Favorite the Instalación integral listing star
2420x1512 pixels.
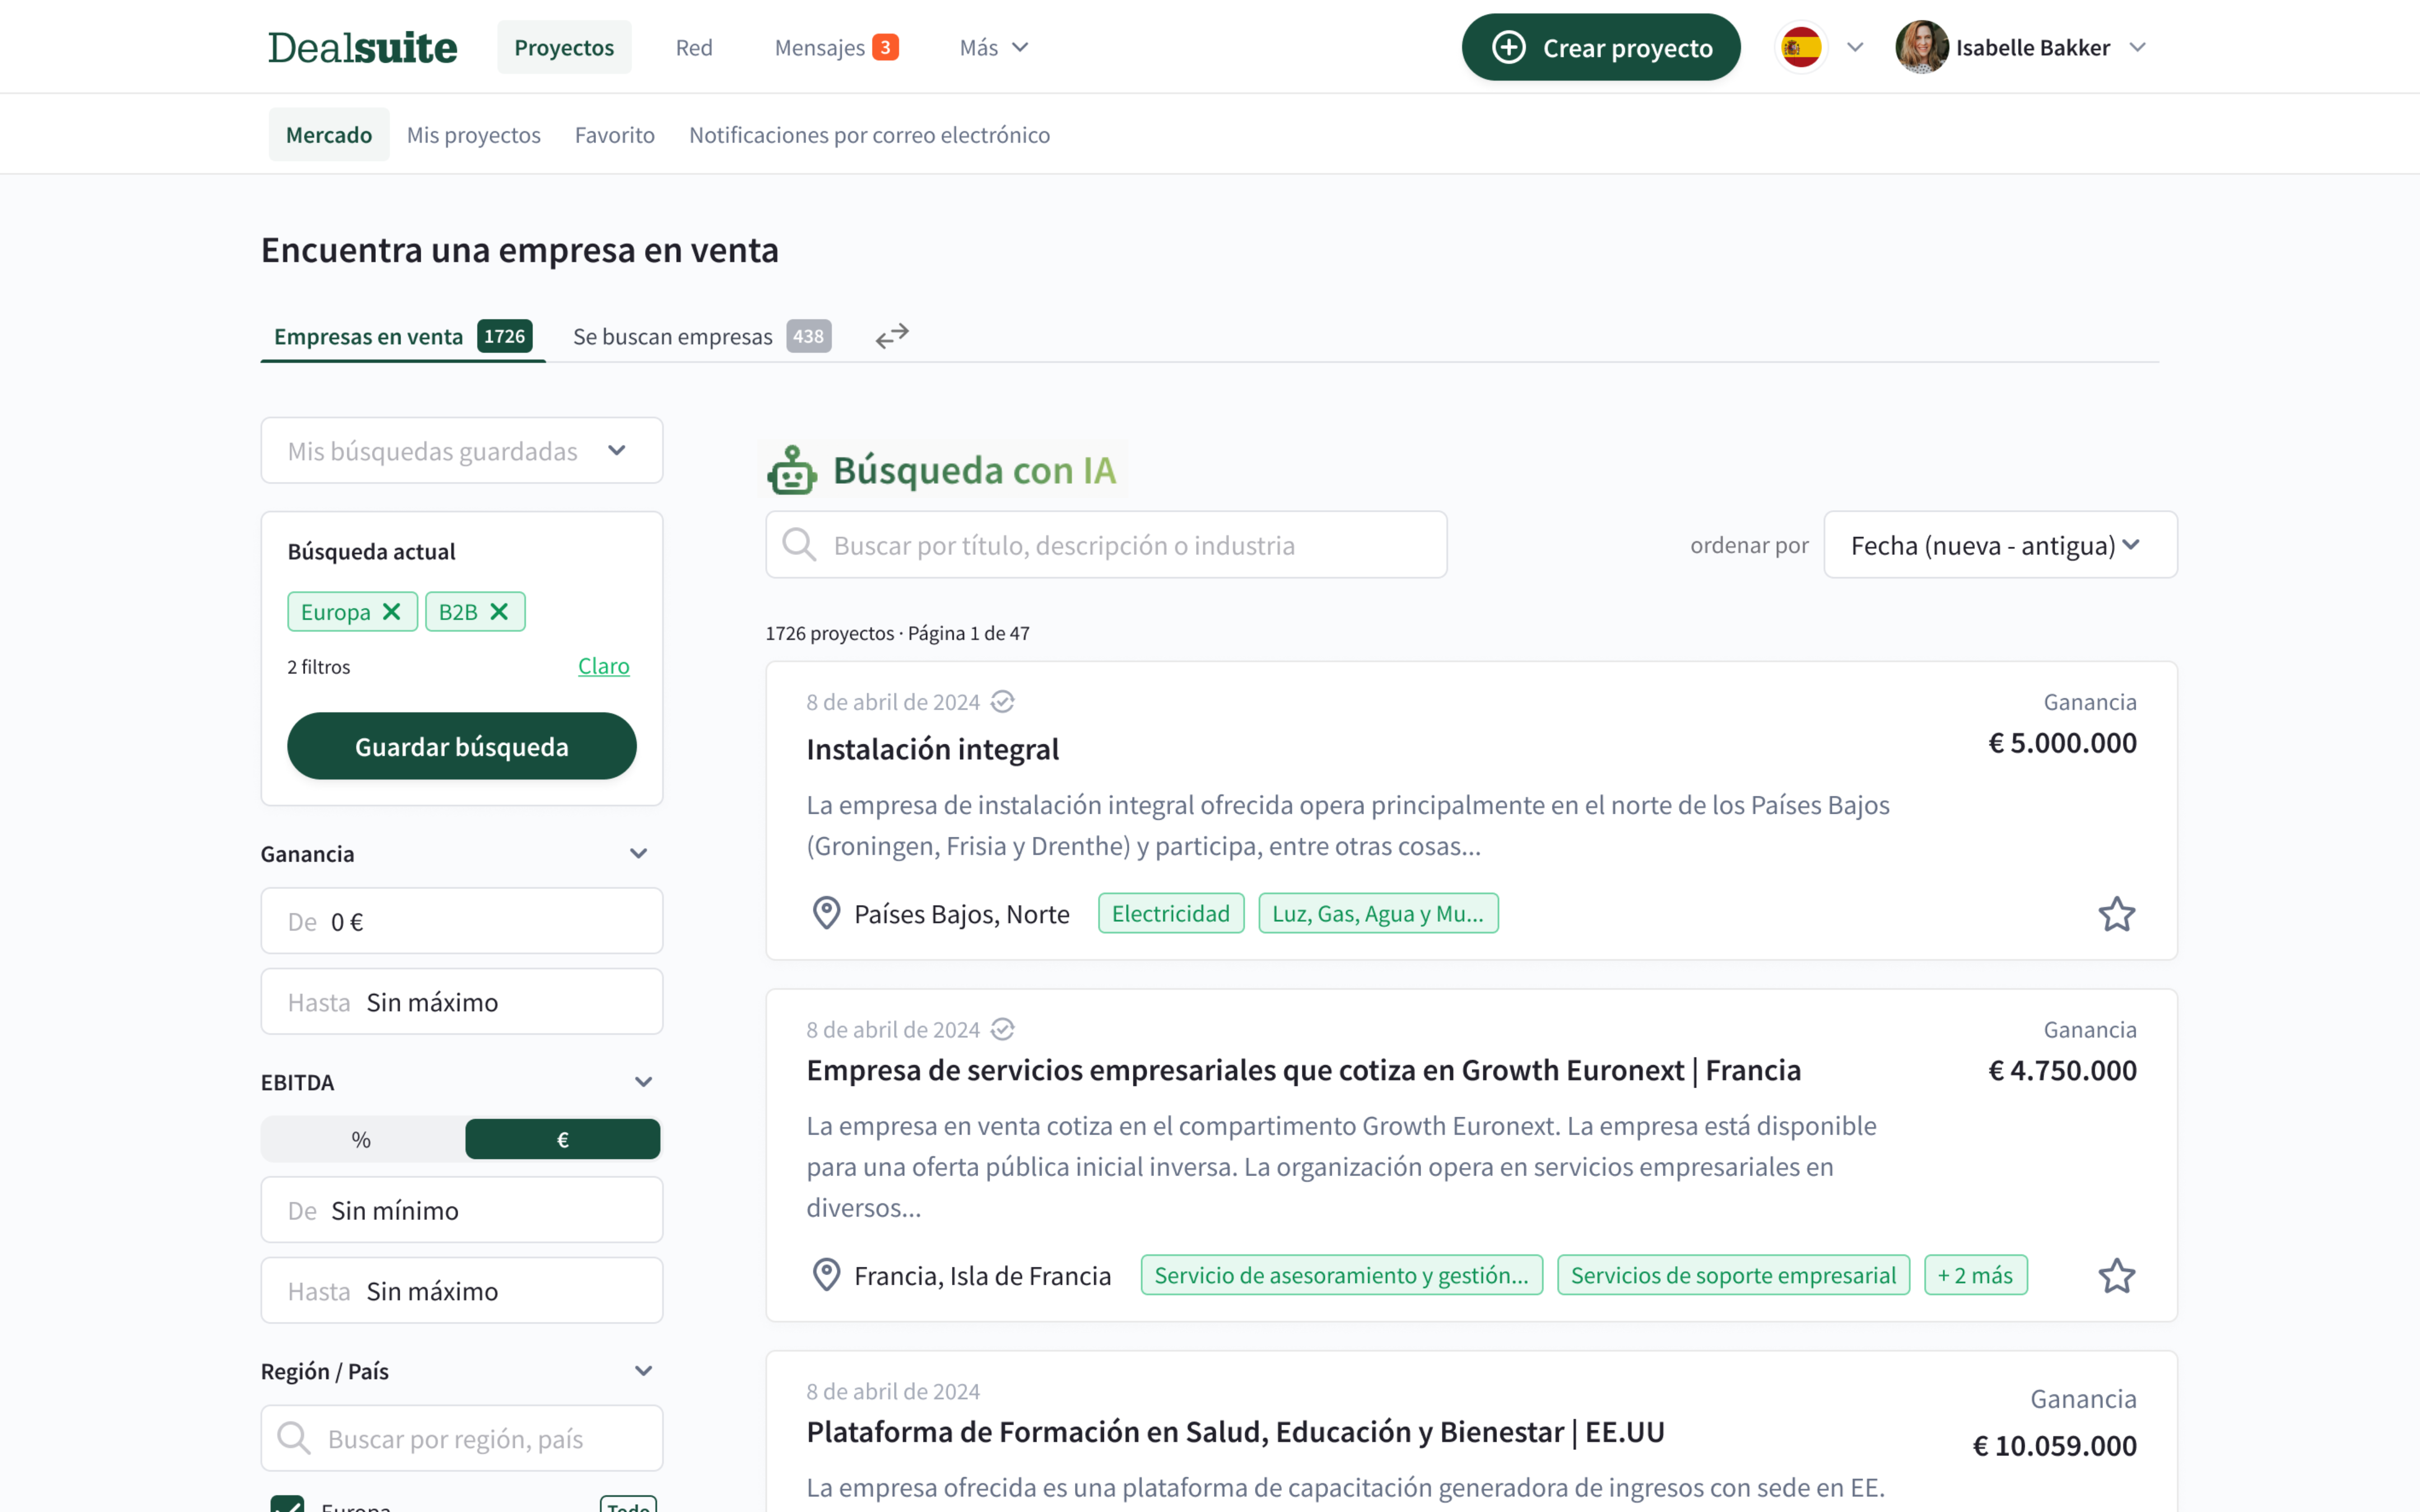coord(2116,914)
